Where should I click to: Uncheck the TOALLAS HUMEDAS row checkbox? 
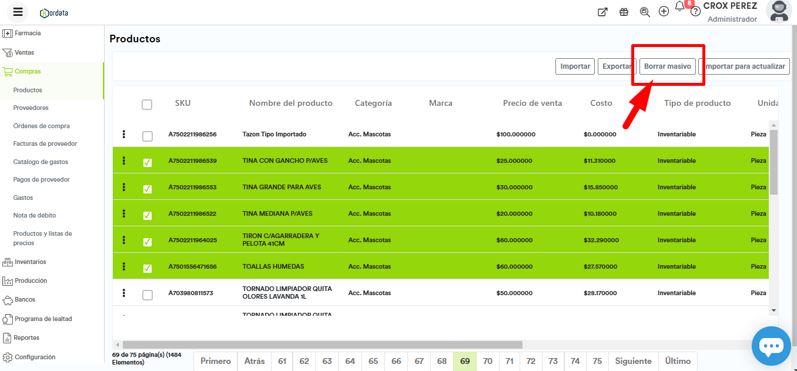click(x=148, y=268)
